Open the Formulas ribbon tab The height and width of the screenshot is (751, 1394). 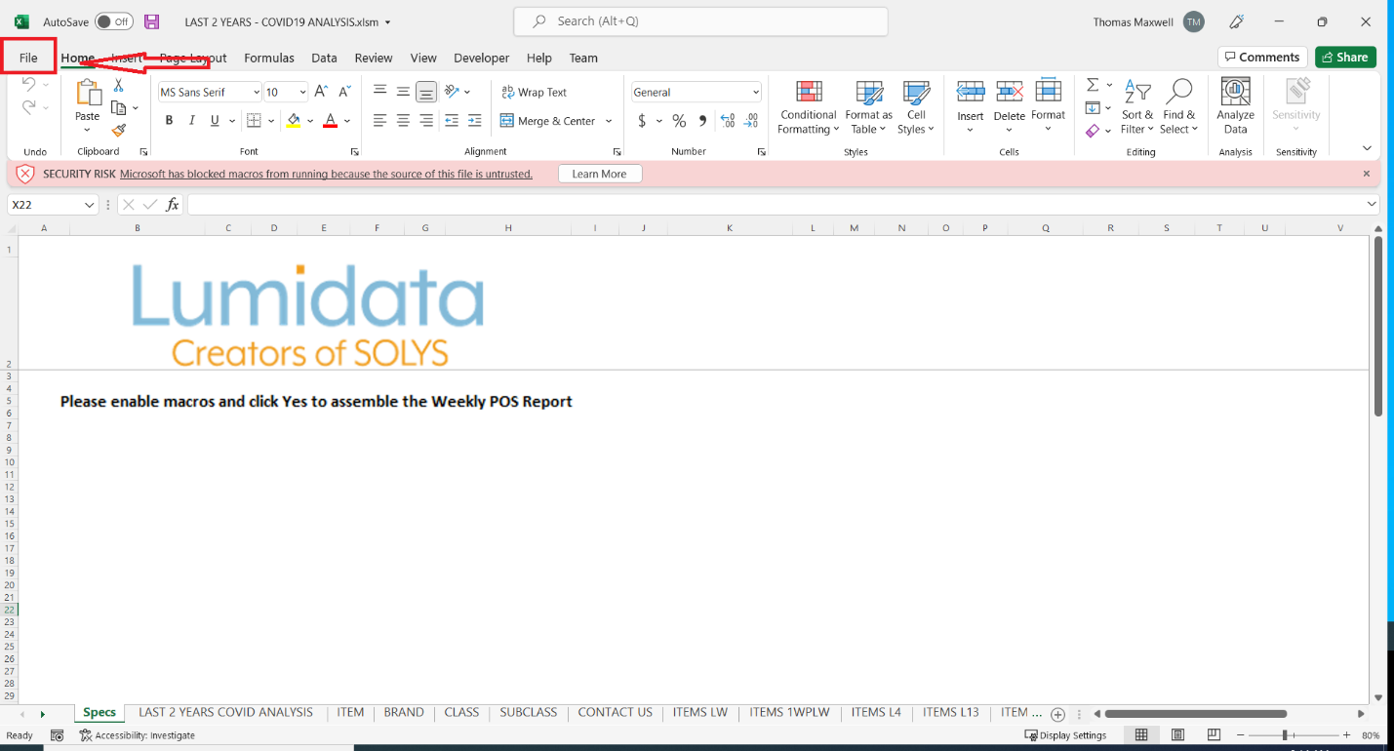(269, 59)
